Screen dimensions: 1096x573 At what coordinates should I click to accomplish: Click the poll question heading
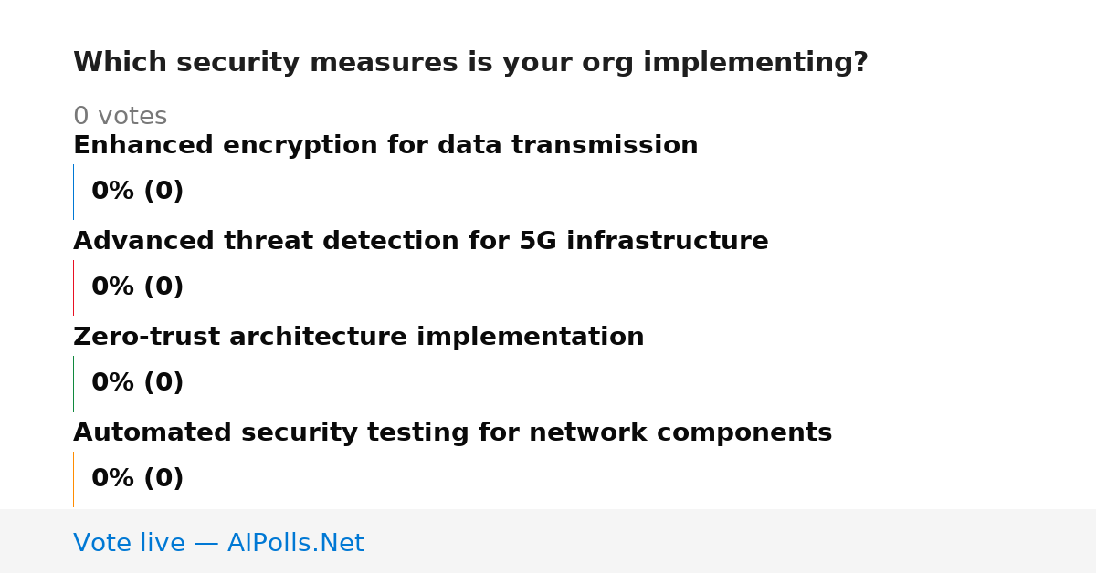tap(470, 63)
